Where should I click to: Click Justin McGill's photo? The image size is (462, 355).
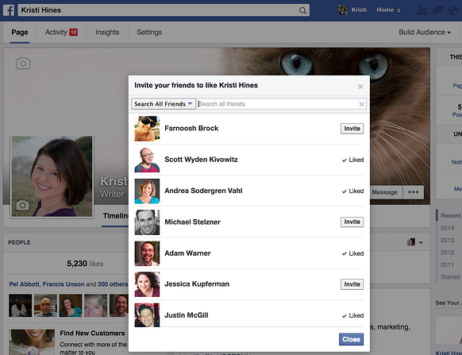point(147,315)
